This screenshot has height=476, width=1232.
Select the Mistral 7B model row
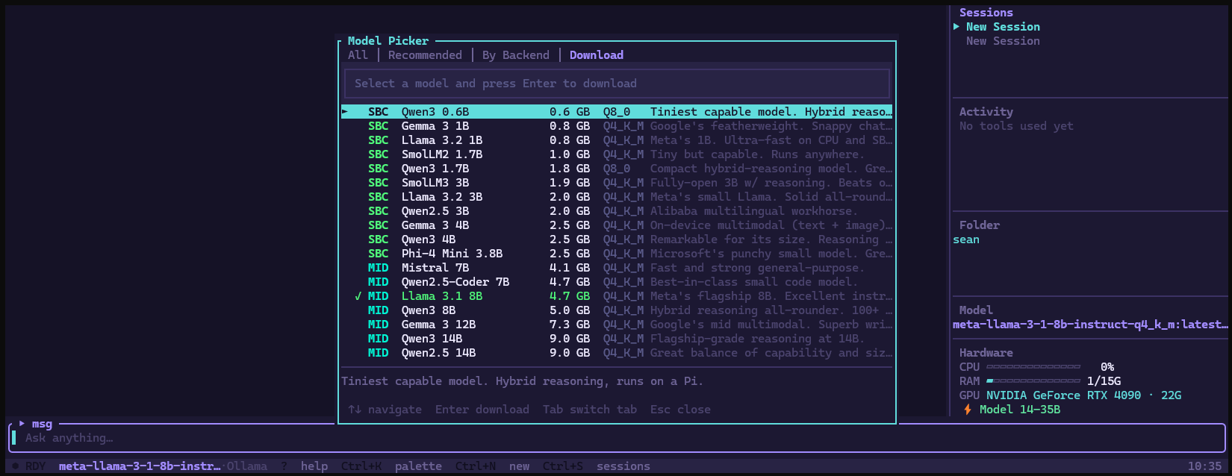[617, 268]
